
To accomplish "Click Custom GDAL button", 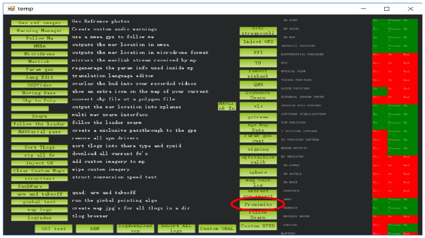I will (217, 228).
